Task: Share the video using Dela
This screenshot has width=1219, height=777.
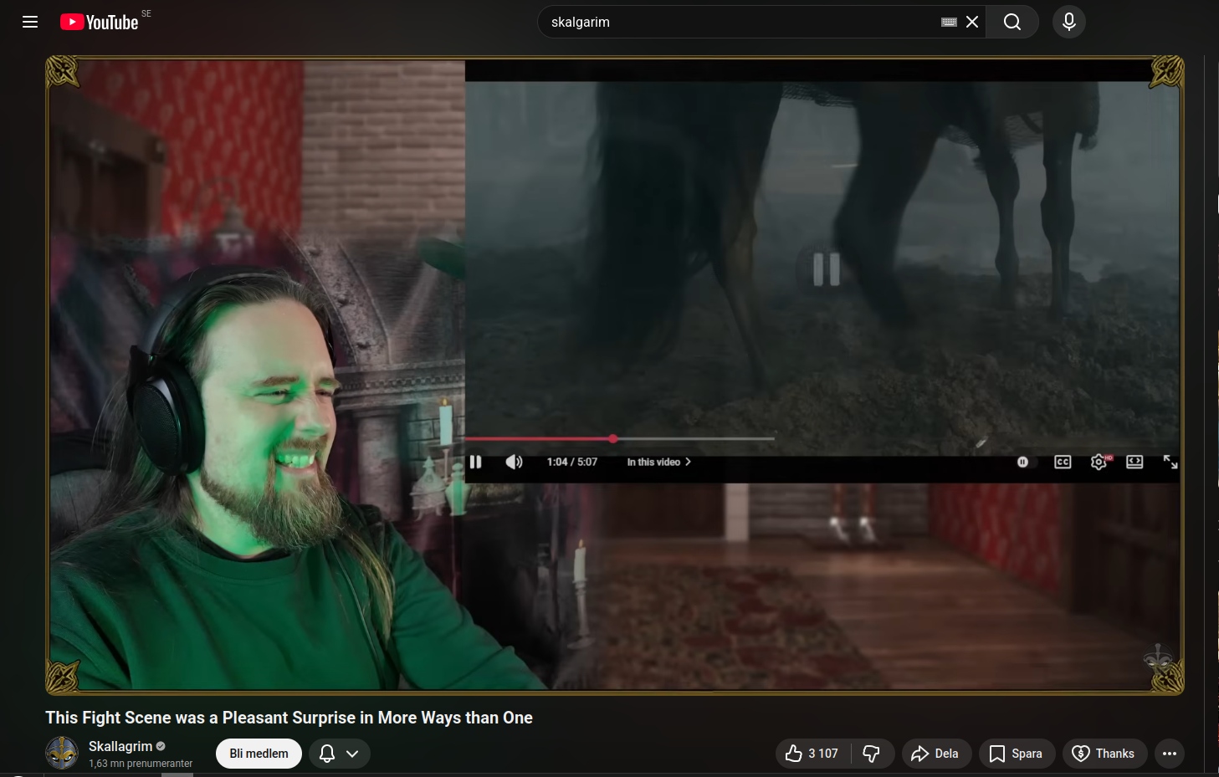Action: coord(936,754)
